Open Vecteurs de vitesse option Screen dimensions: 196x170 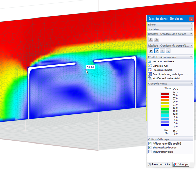pos(163,61)
